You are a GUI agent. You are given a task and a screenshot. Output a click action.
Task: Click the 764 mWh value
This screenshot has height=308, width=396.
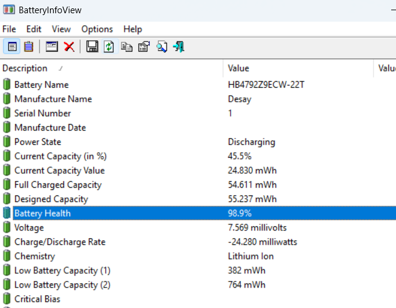tap(247, 285)
